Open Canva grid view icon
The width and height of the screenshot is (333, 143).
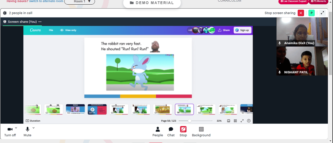[235, 121]
